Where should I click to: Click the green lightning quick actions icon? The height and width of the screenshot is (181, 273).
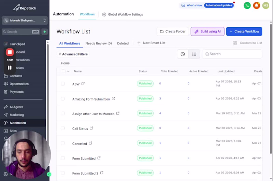pos(45,32)
